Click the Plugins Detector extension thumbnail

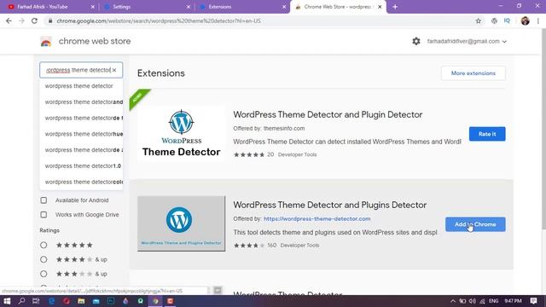click(x=181, y=223)
